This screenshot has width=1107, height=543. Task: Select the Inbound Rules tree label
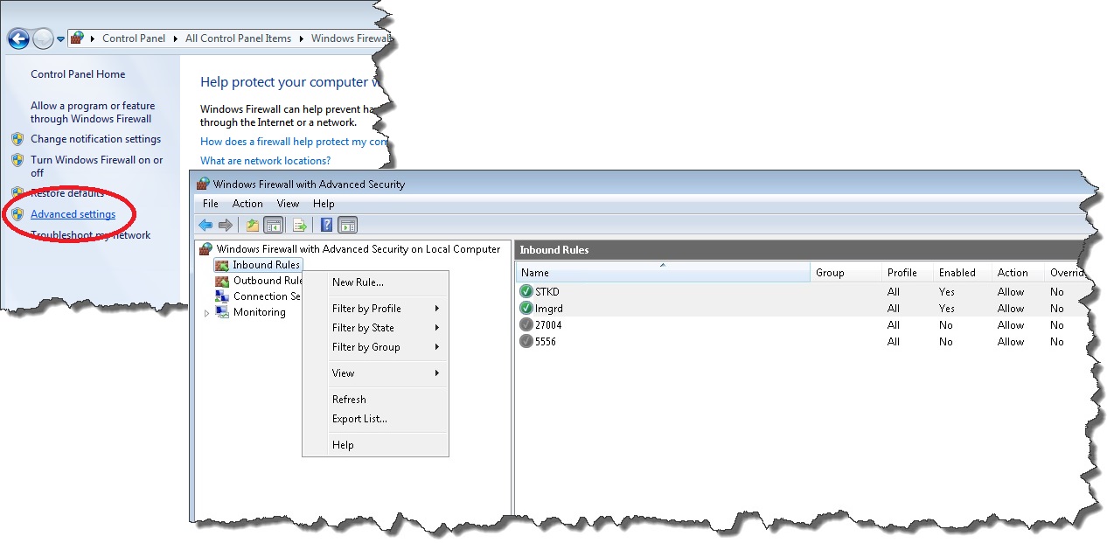click(266, 265)
